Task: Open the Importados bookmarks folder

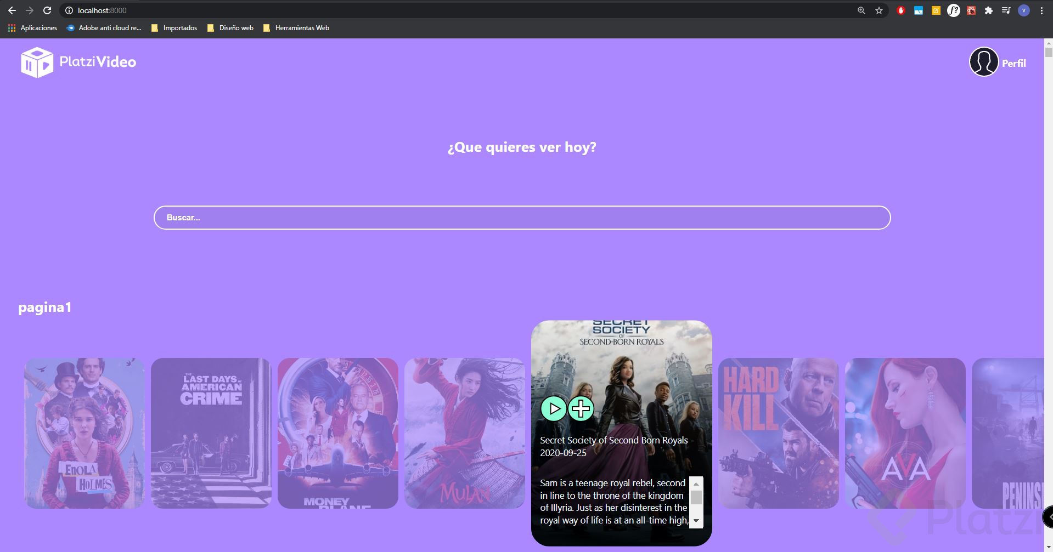Action: 174,28
